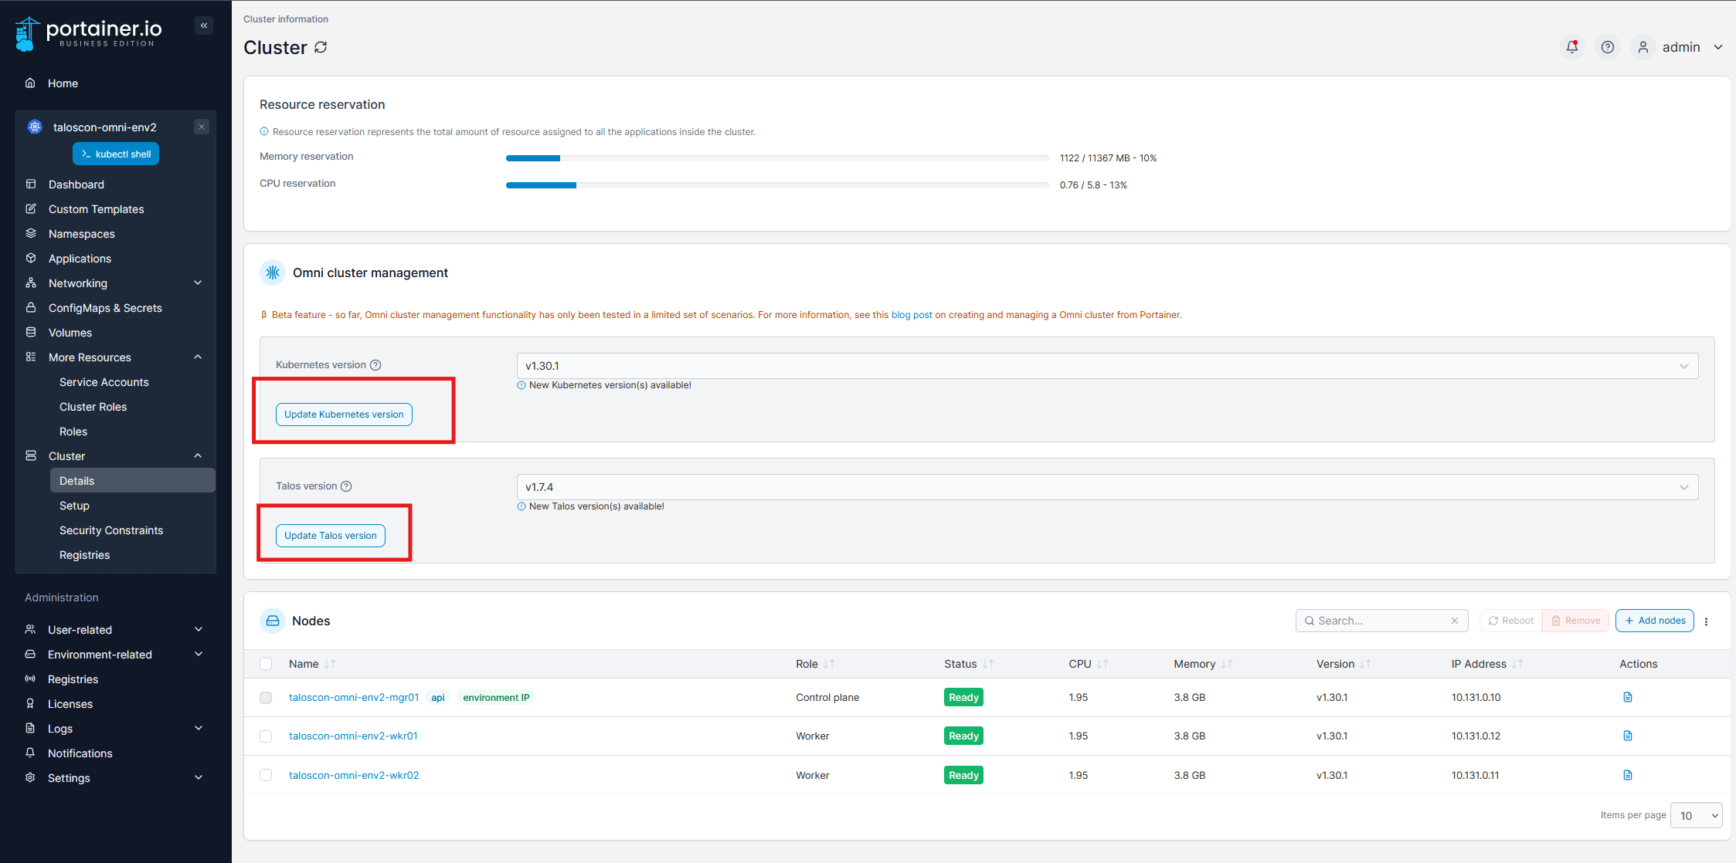The image size is (1736, 863).
Task: Click the Kubernetes icon beside taloscon-omni-env2
Action: point(35,127)
